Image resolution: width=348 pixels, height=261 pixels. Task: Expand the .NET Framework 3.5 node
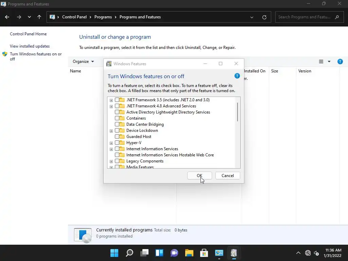[111, 100]
